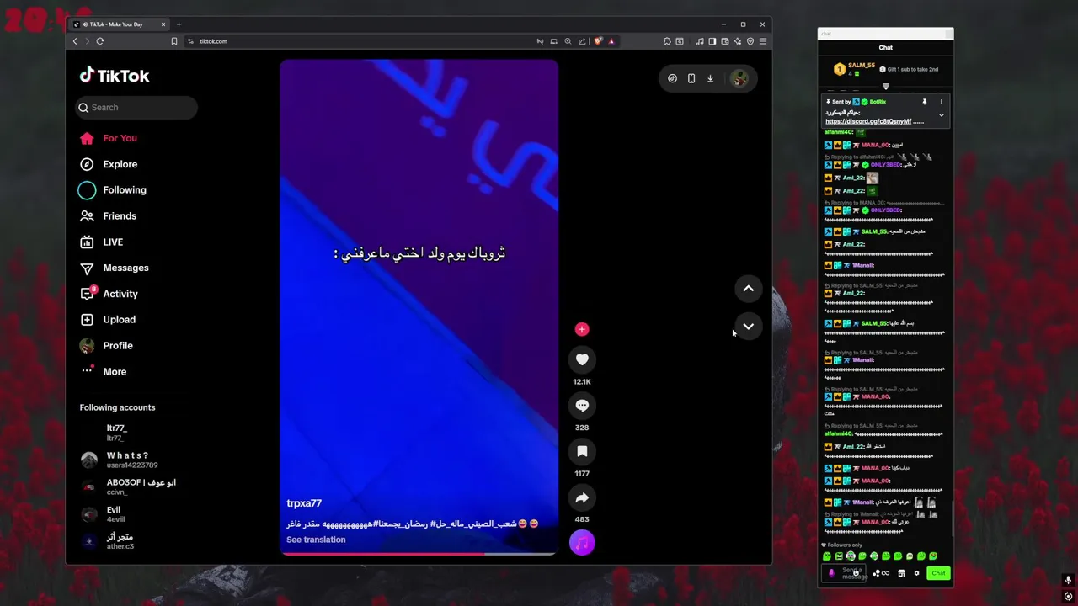1078x606 pixels.
Task: Click the chat scrollbar thumb
Action: (x=952, y=517)
